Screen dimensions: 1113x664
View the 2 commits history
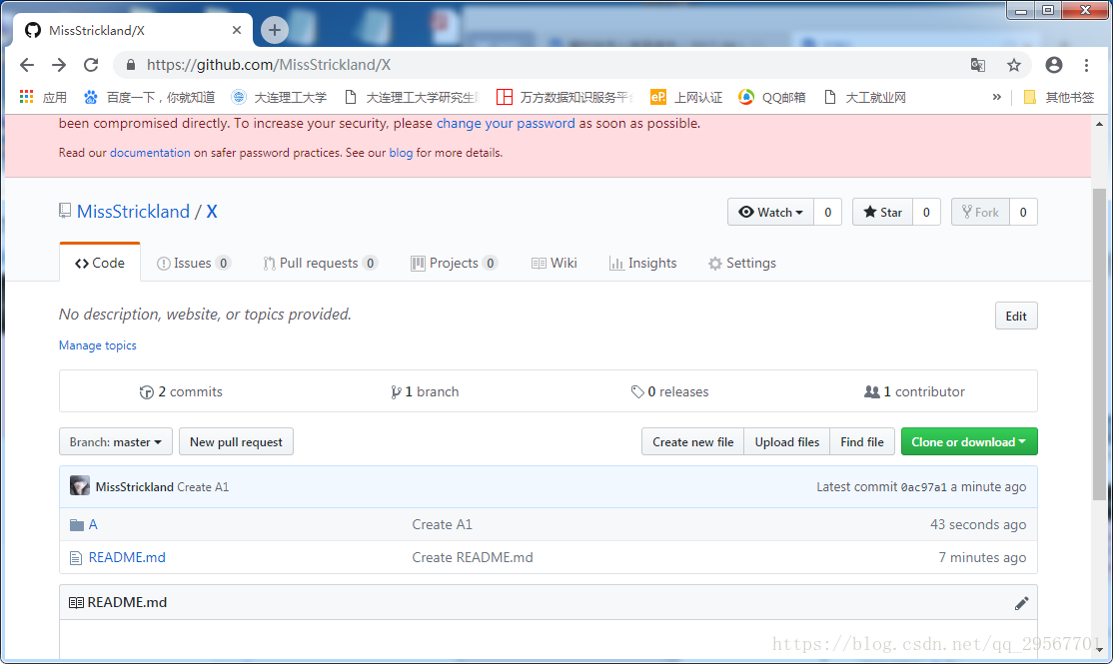coord(181,391)
